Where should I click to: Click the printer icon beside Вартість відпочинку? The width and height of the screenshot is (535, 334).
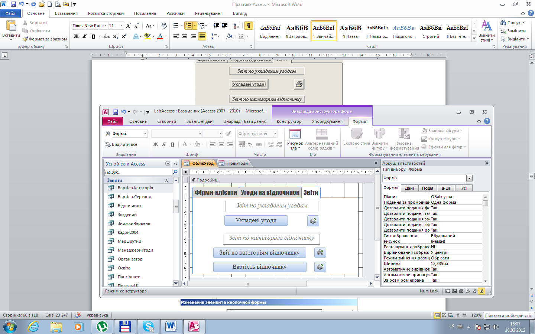pos(320,267)
